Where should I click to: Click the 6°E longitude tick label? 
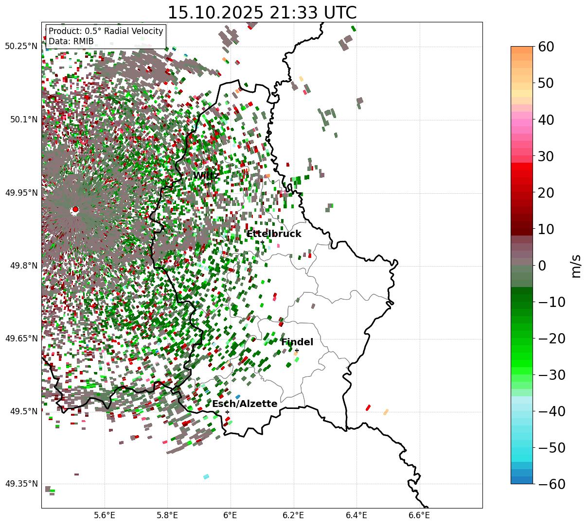click(231, 515)
